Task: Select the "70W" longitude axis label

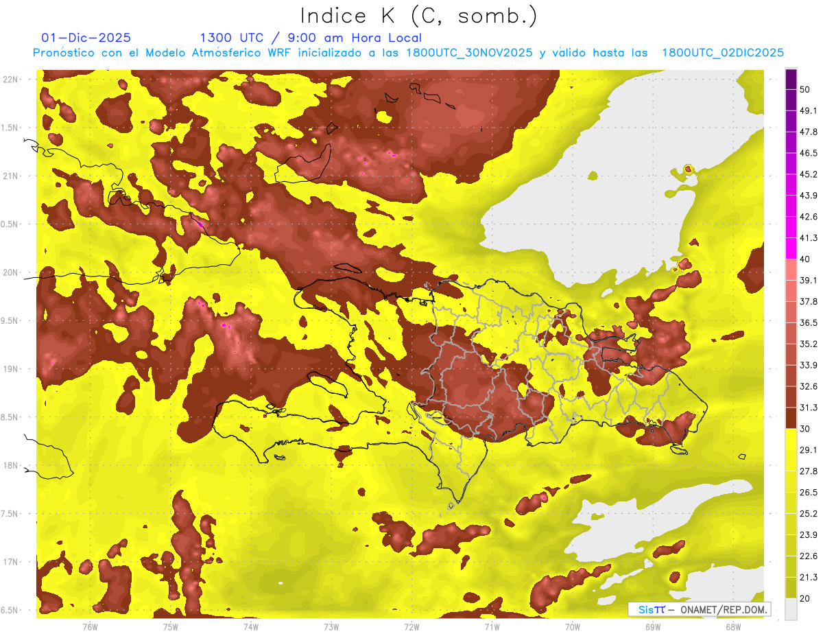Action: (x=573, y=627)
